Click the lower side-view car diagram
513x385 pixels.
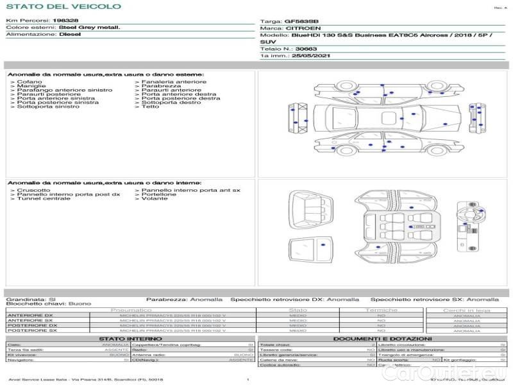coord(389,142)
